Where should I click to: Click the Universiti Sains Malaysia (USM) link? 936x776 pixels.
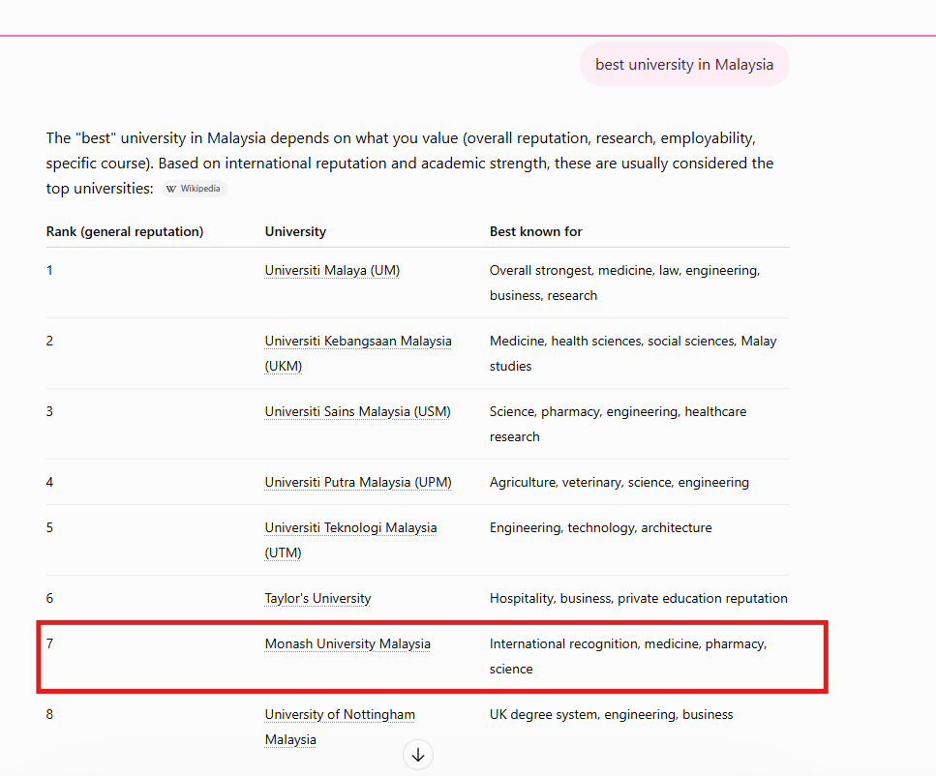pyautogui.click(x=357, y=412)
